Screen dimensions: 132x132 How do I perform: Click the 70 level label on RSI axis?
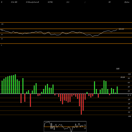[x=2, y=30]
